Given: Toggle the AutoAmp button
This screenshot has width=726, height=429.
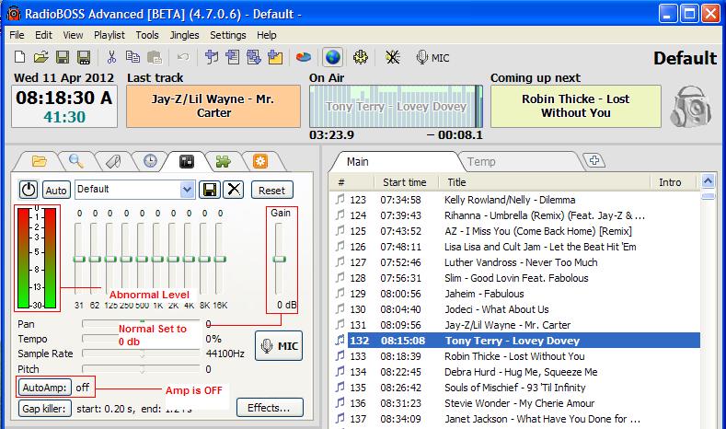Looking at the screenshot, I should pos(44,388).
